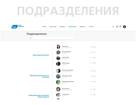Click the message icon in Смирнова Мария row

[x=94, y=52]
